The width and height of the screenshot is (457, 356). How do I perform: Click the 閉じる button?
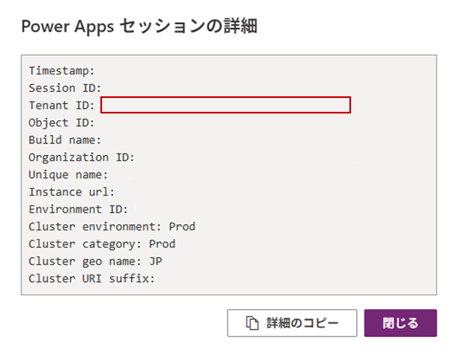[x=400, y=323]
